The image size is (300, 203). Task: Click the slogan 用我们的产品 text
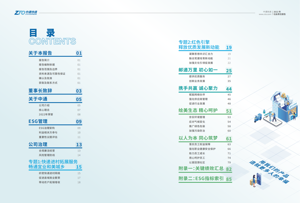click(274, 169)
